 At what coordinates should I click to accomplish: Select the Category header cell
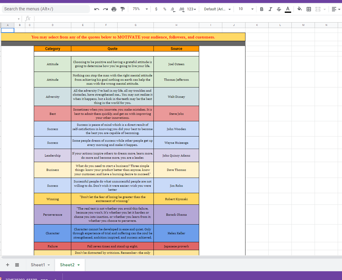click(x=53, y=48)
